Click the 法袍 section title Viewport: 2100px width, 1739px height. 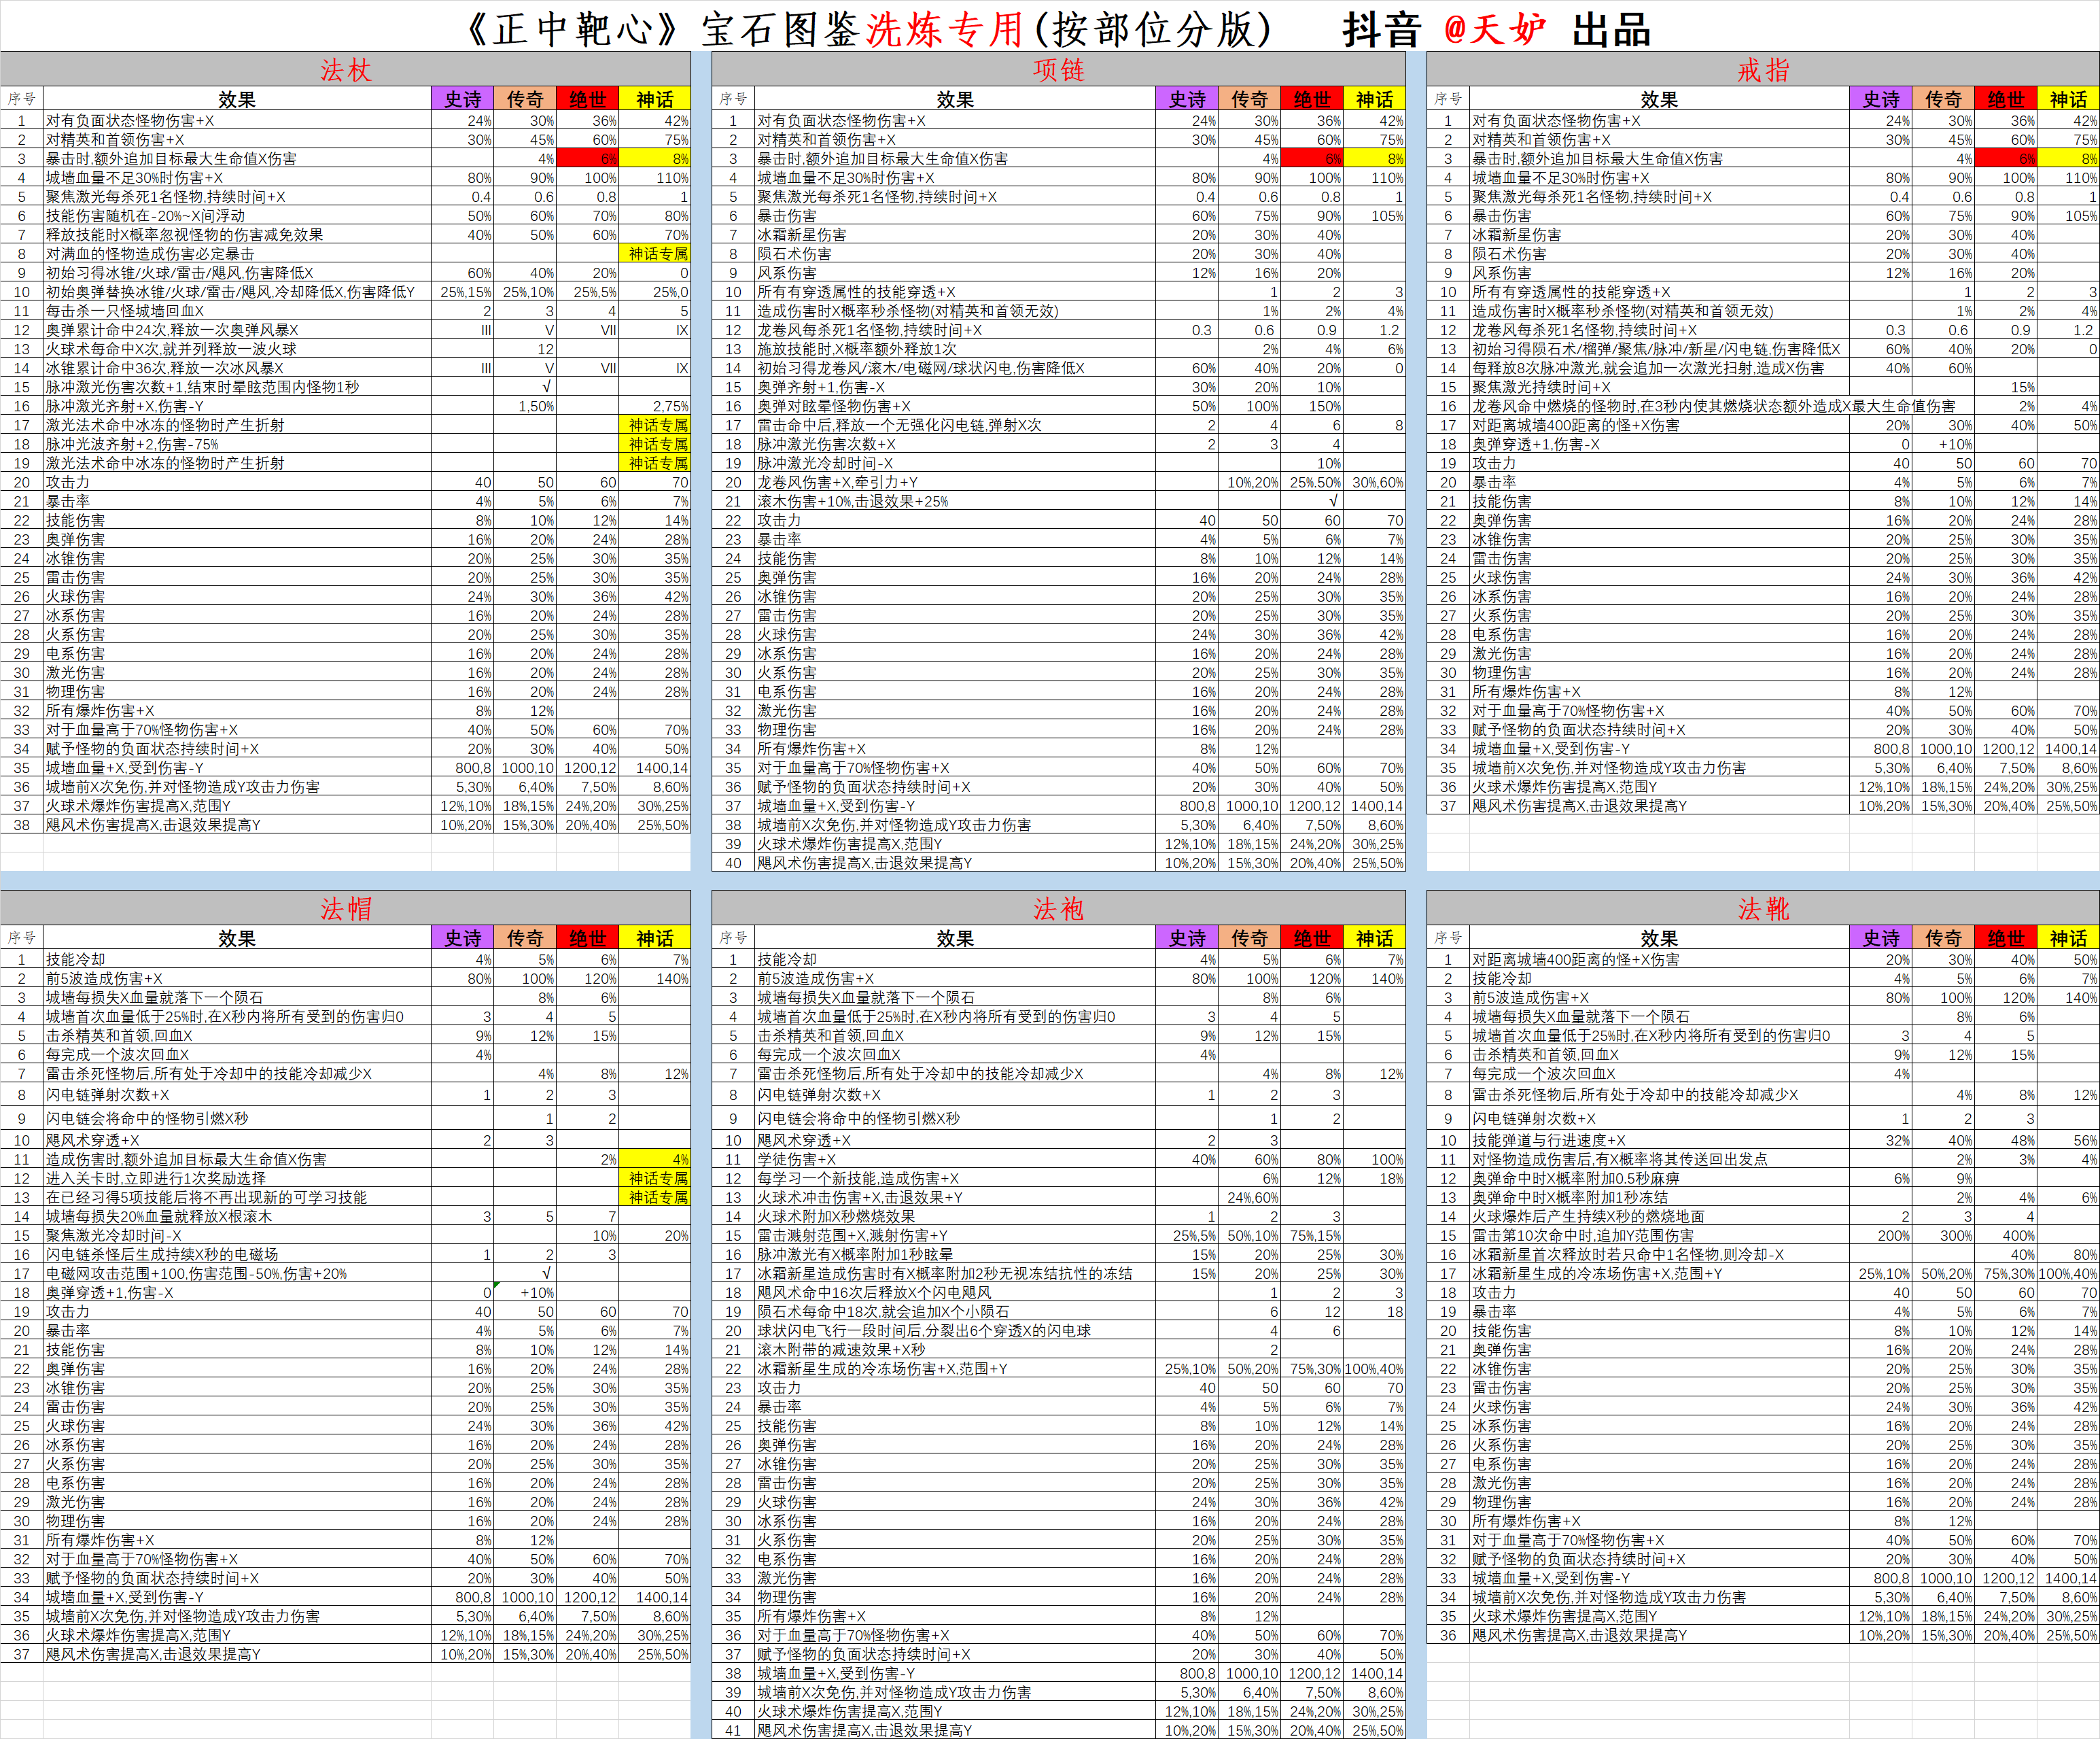tap(1058, 908)
